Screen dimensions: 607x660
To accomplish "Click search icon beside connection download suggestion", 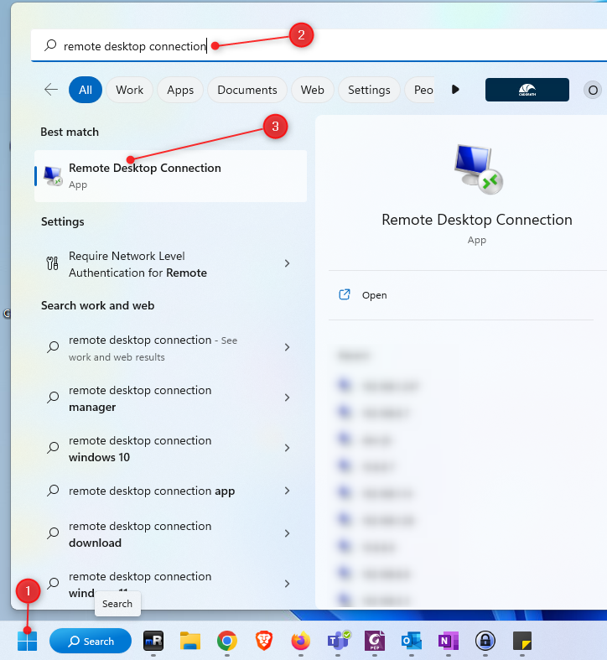I will pos(53,533).
